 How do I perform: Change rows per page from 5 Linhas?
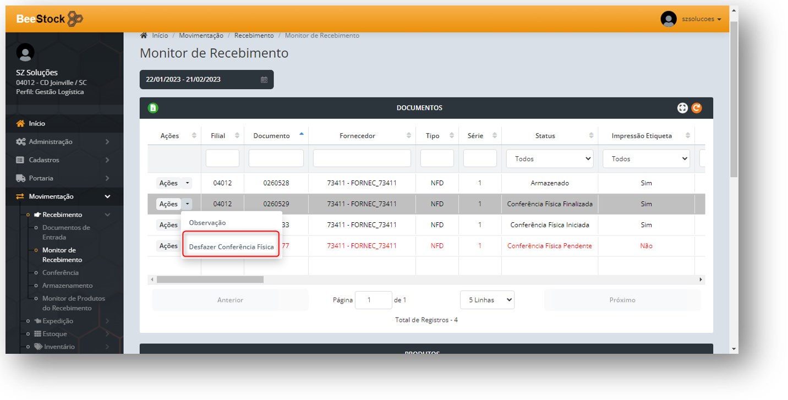tap(487, 300)
